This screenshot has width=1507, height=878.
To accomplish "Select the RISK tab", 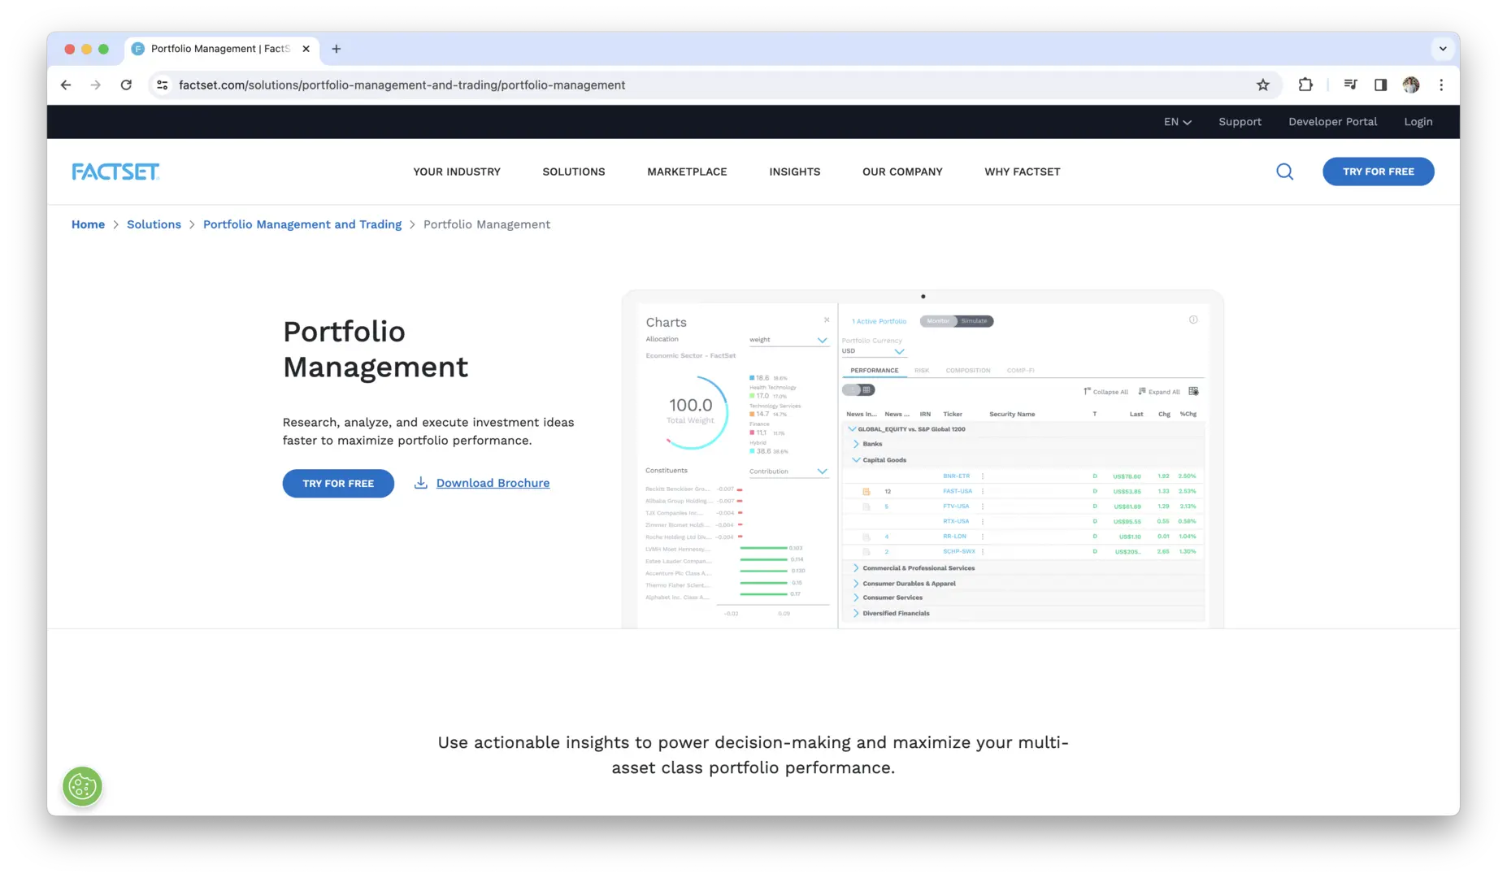I will [922, 371].
